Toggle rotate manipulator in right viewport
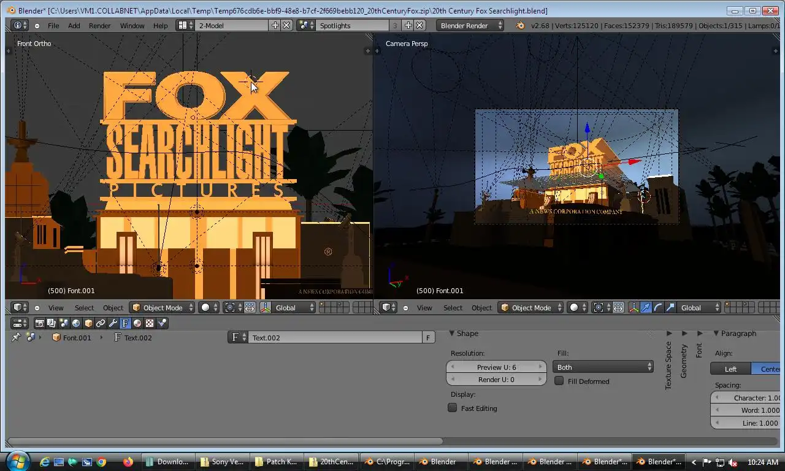The width and height of the screenshot is (785, 471). click(658, 307)
